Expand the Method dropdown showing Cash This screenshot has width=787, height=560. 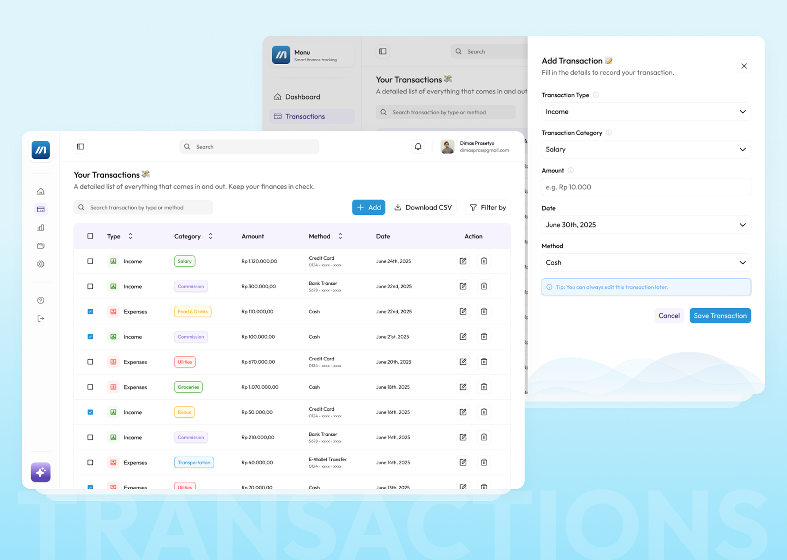click(646, 263)
